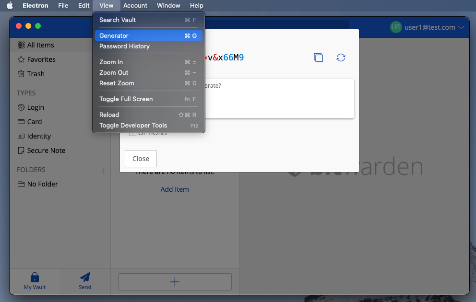The width and height of the screenshot is (476, 302).
Task: Choose Zoom In menu item
Action: (x=148, y=62)
